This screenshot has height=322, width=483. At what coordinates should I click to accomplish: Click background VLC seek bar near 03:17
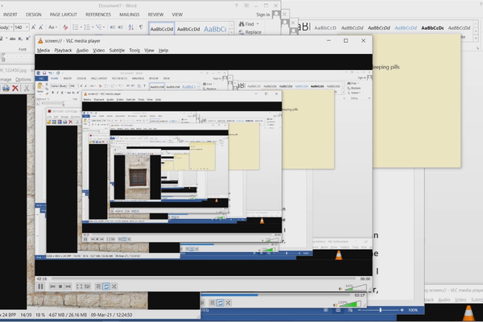[276, 295]
